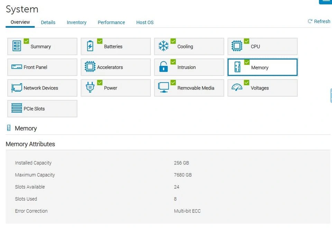Open the Front Panel tile
Viewport: 332px width, 228px height.
(x=42, y=67)
